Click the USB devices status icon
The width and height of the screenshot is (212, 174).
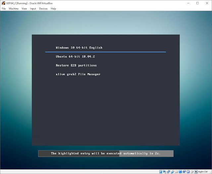click(x=173, y=172)
